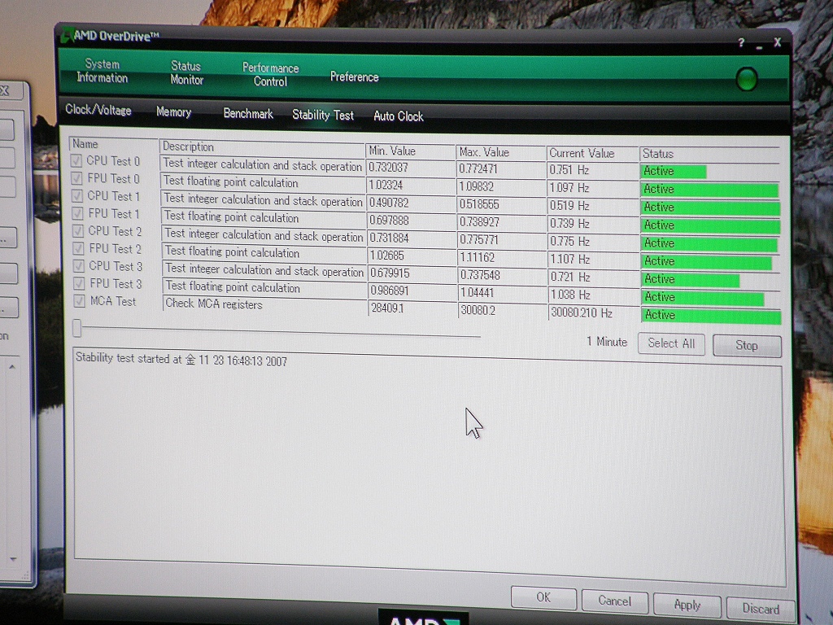Toggle the FPU Test 3 checkbox
Image resolution: width=833 pixels, height=625 pixels.
tap(79, 283)
